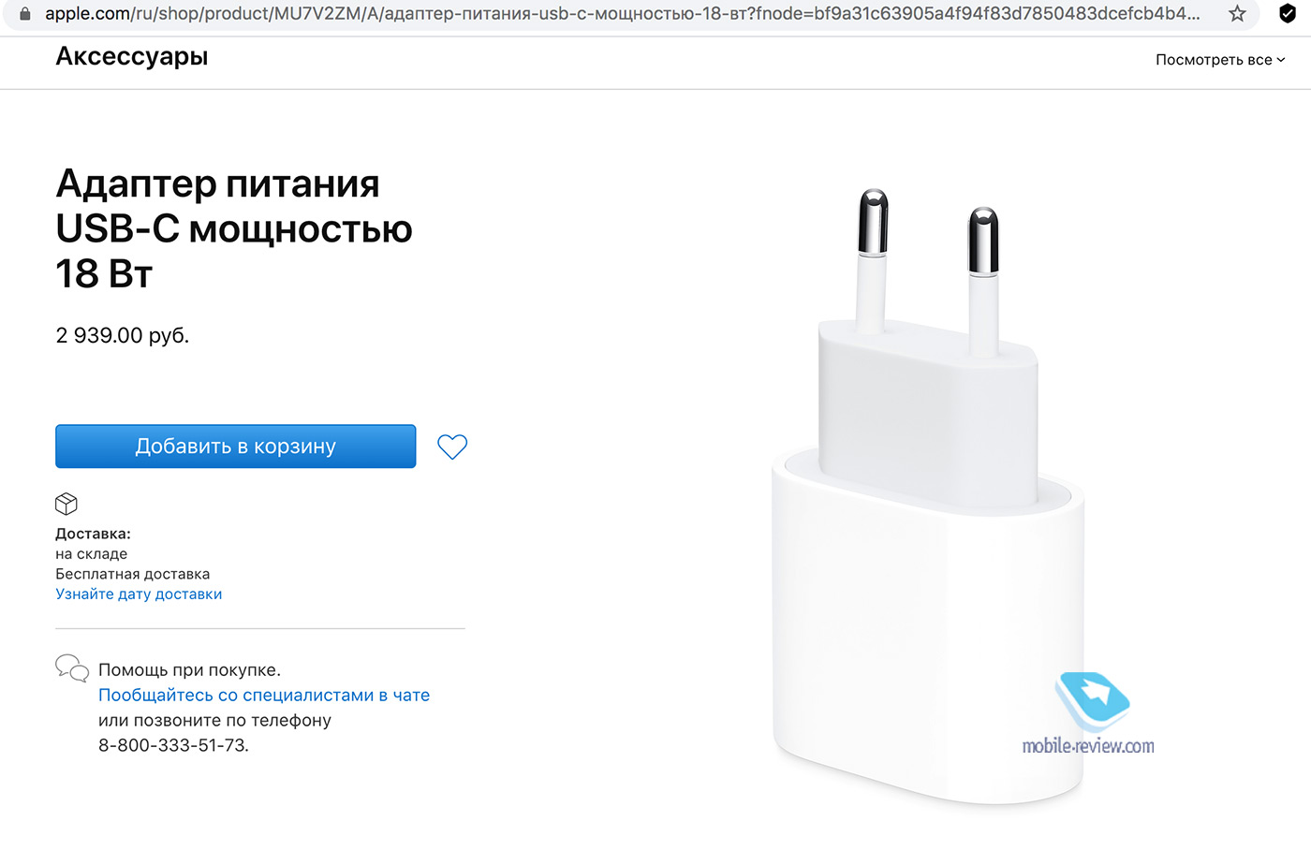Bookmark this page with the star icon

click(x=1237, y=14)
